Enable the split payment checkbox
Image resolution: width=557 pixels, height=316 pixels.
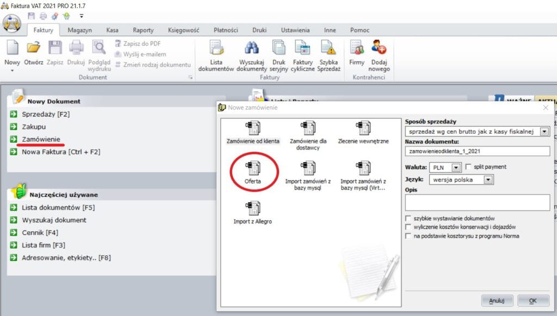468,167
